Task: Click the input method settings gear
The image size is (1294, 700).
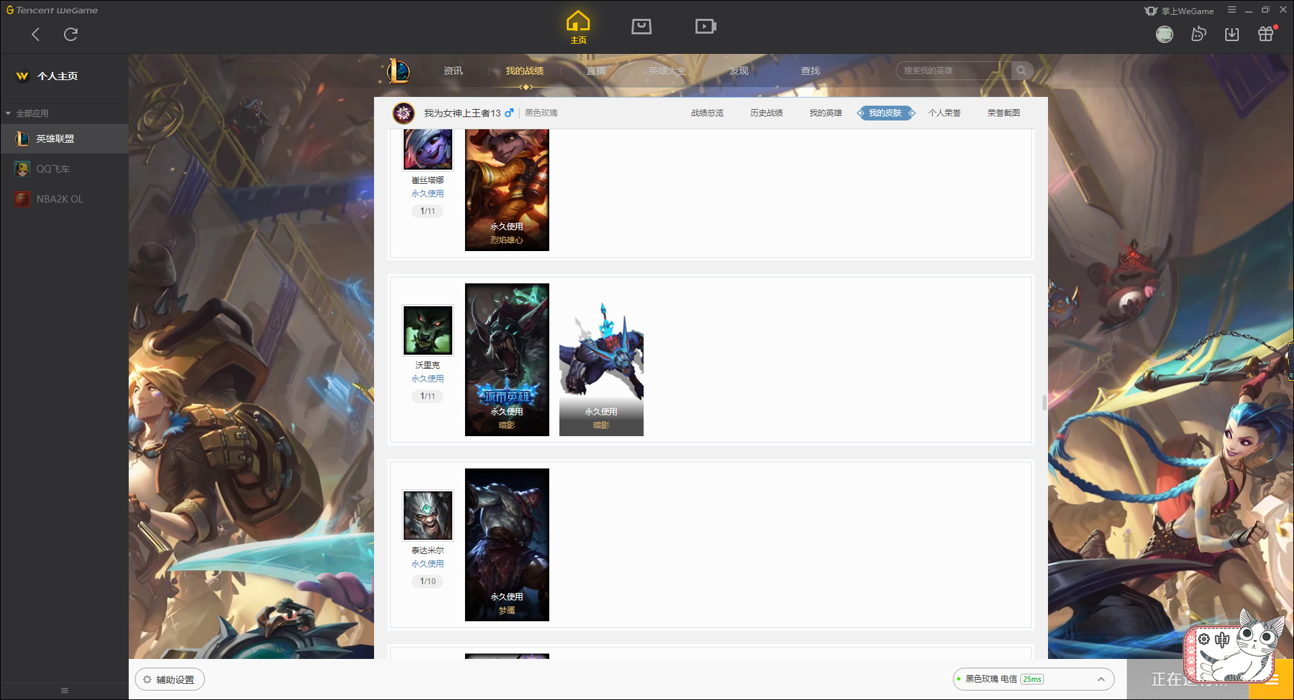Action: 1204,639
